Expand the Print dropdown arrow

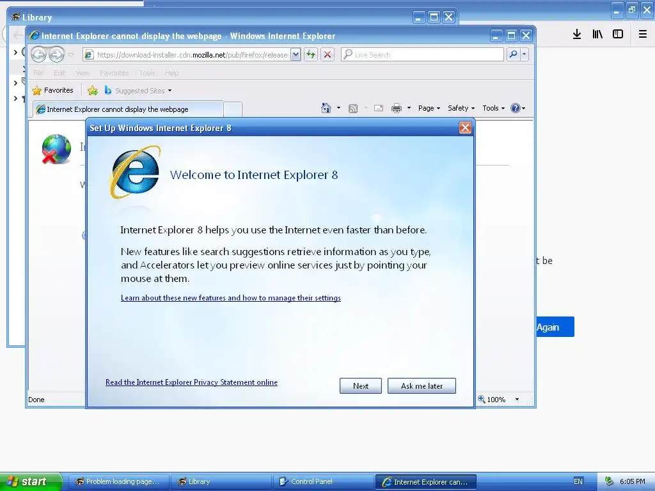pos(409,108)
